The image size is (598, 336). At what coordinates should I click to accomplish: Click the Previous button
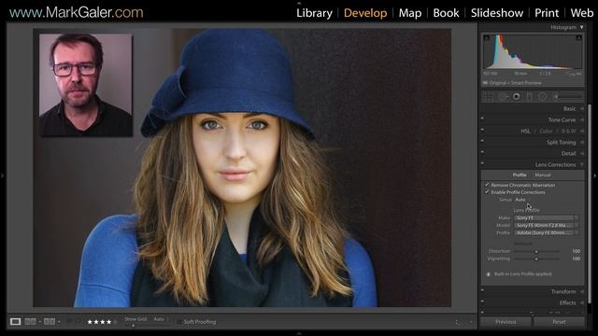[505, 322]
